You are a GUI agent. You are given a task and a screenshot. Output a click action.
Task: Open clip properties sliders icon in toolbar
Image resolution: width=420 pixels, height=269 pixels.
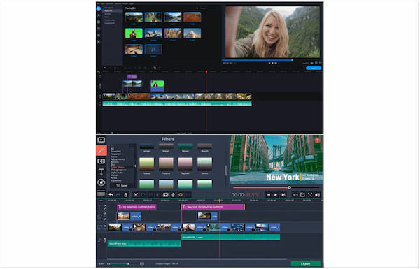(188, 195)
